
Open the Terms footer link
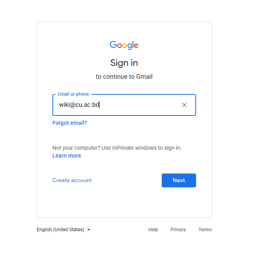click(x=205, y=230)
